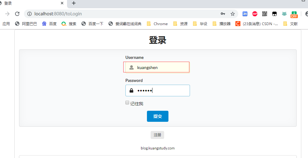308x158 pixels.
Task: Click the QR code extension icon
Action: (x=264, y=14)
